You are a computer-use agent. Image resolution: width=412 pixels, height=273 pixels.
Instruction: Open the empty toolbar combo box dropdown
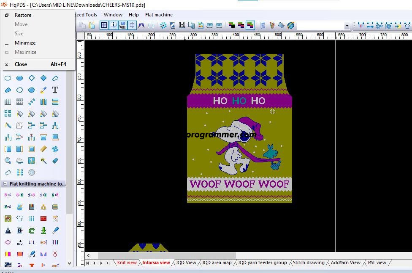[347, 26]
